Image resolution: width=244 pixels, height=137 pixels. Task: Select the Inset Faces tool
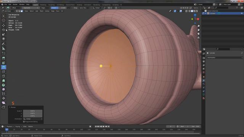(x=3, y=63)
